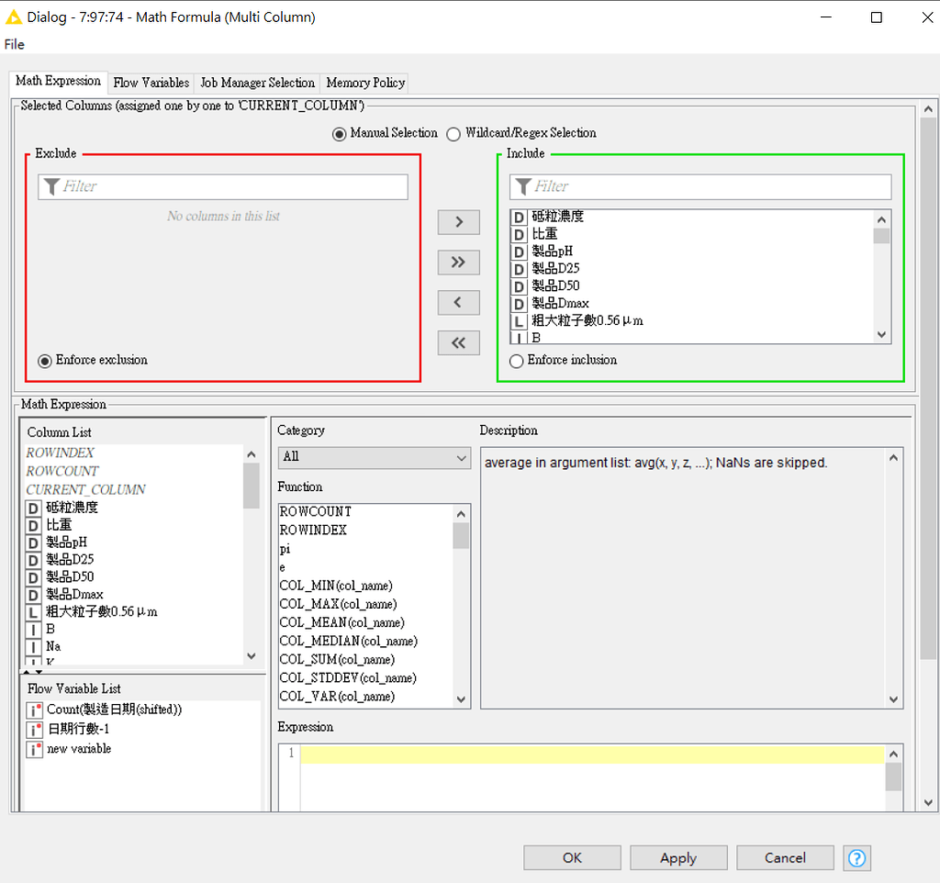This screenshot has width=940, height=883.
Task: Click the move-all >> button
Action: [458, 263]
